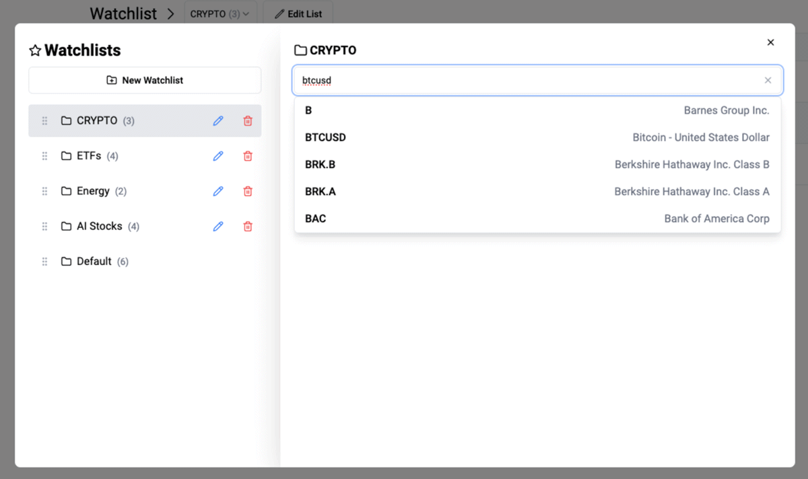Click the edit pencil for AI Stocks

217,226
